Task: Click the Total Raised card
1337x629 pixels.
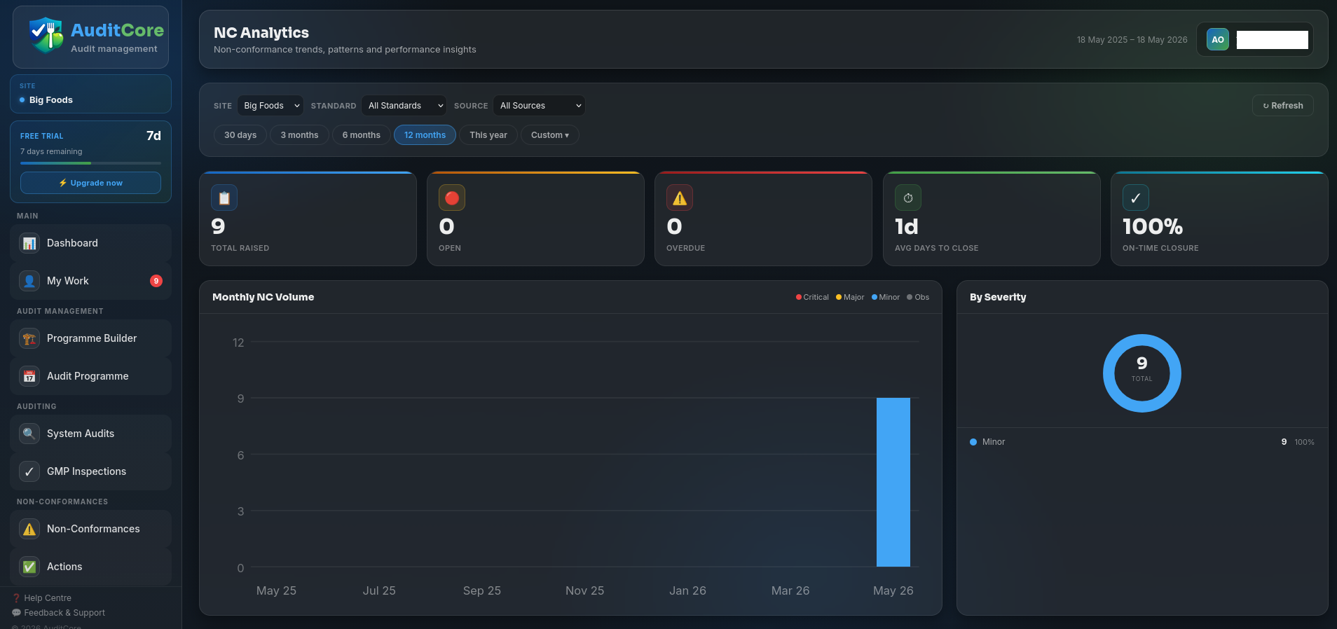Action: click(308, 219)
